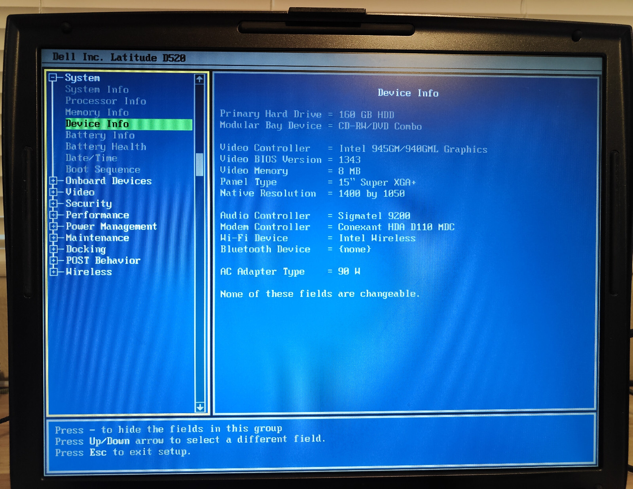Viewport: 633px width, 489px height.
Task: Click the scroll up arrow in tree panel
Action: pyautogui.click(x=199, y=79)
